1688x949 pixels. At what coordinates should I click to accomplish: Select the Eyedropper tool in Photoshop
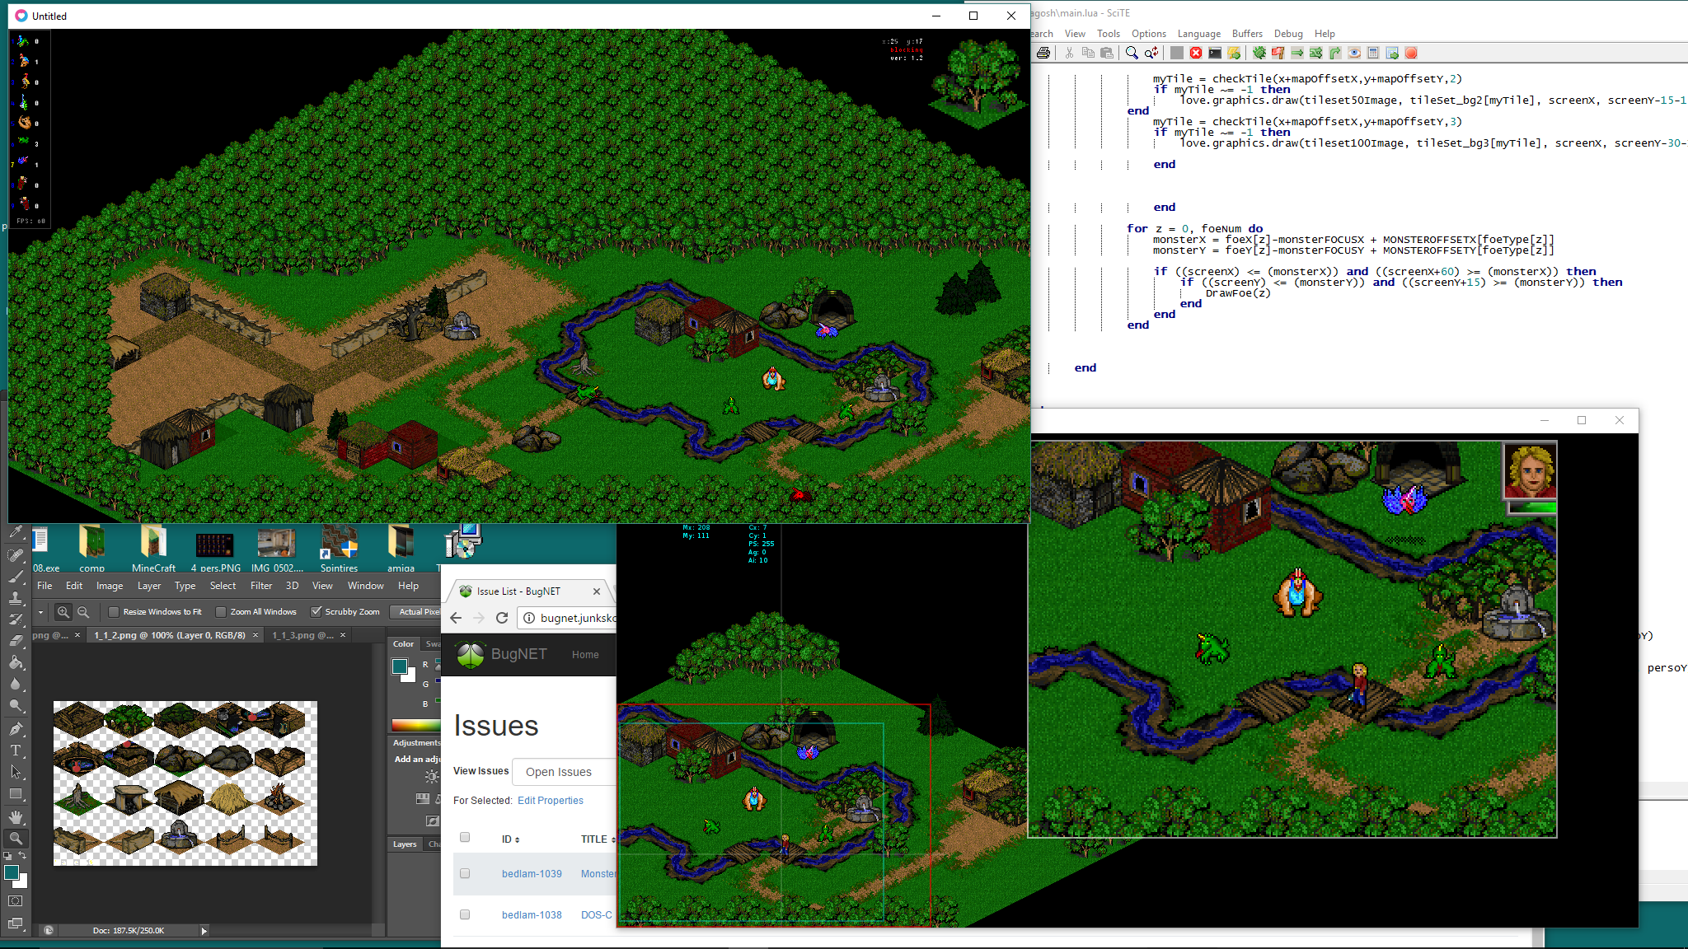coord(16,533)
